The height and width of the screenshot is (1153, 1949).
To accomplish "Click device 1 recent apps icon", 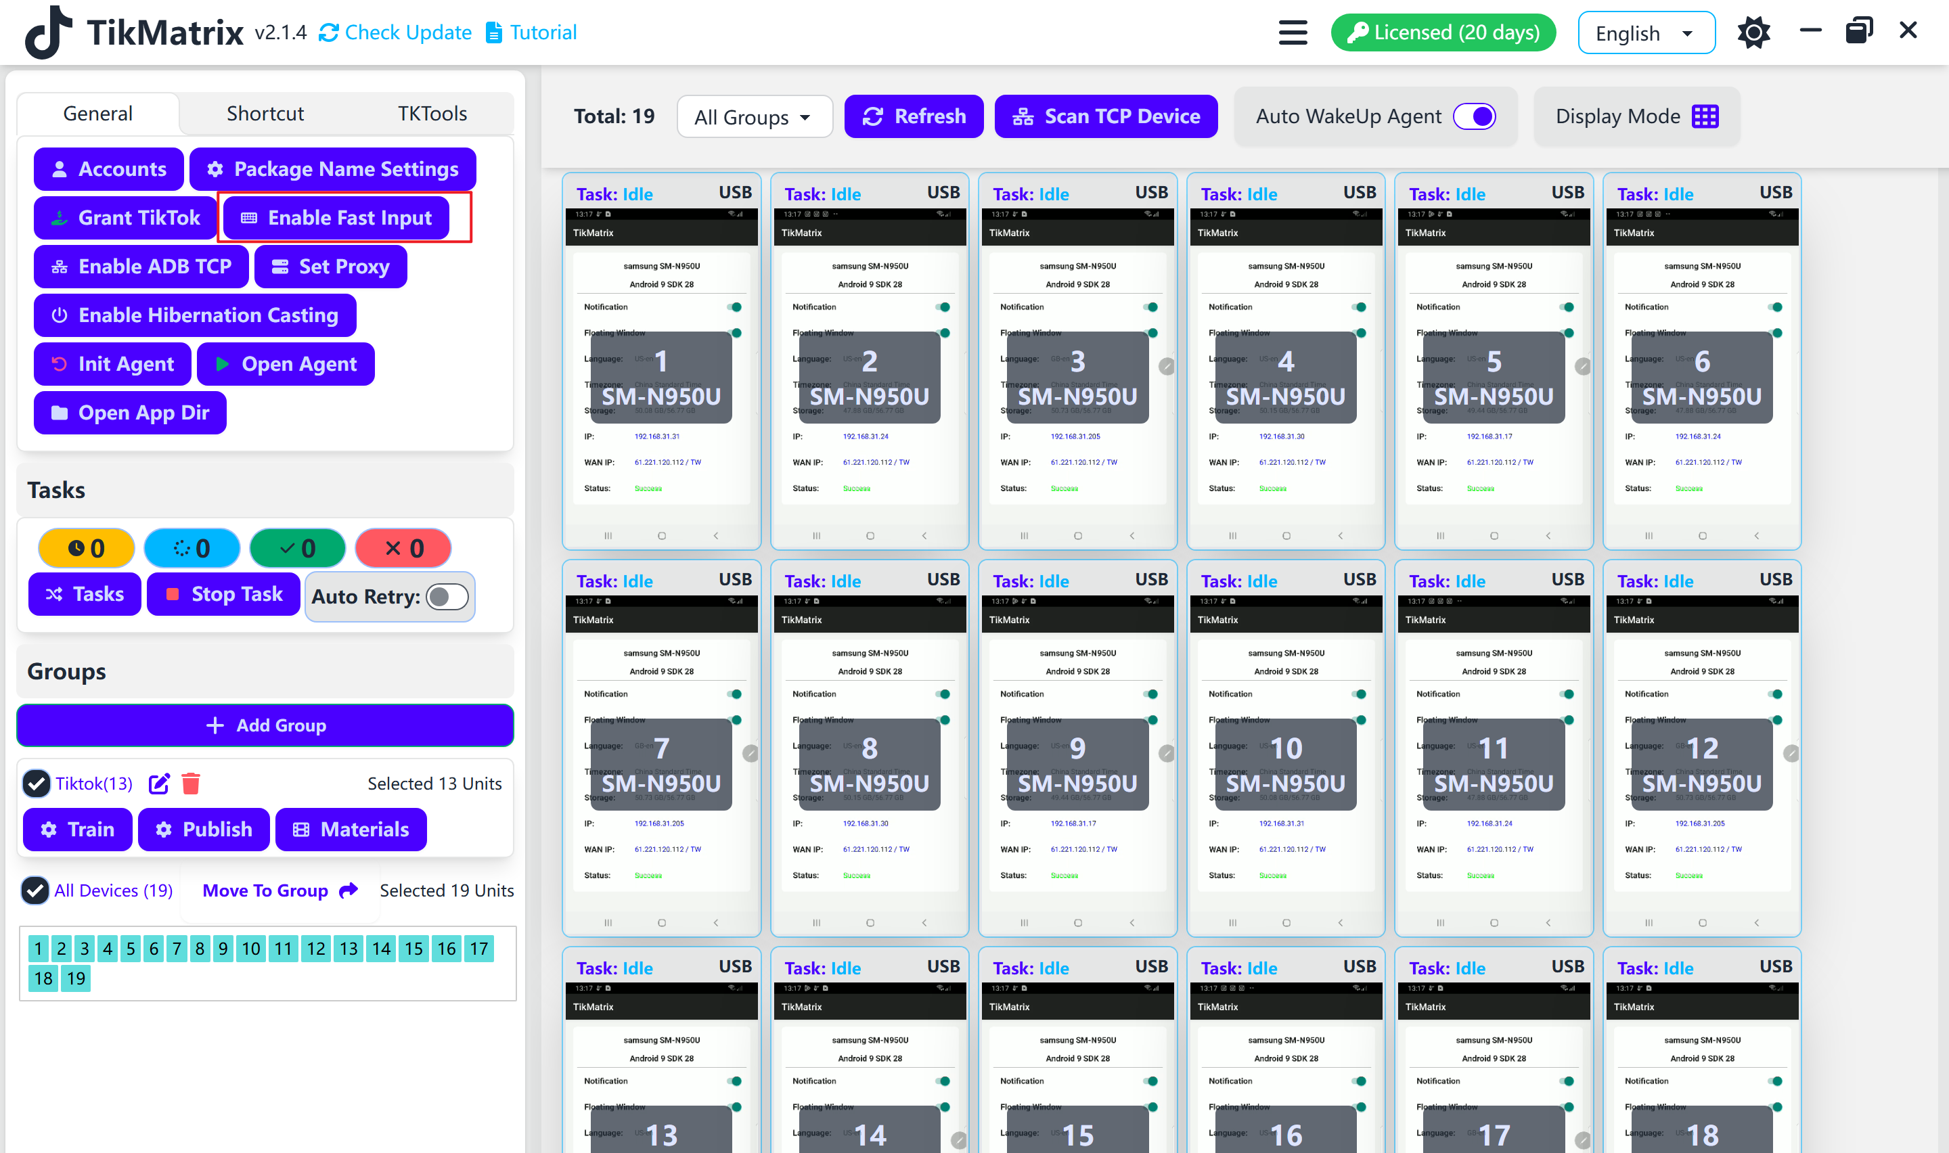I will [x=608, y=536].
